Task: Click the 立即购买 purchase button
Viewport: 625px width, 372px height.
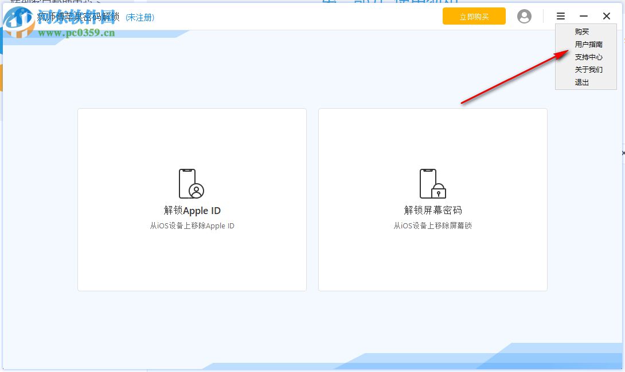Action: pyautogui.click(x=474, y=16)
